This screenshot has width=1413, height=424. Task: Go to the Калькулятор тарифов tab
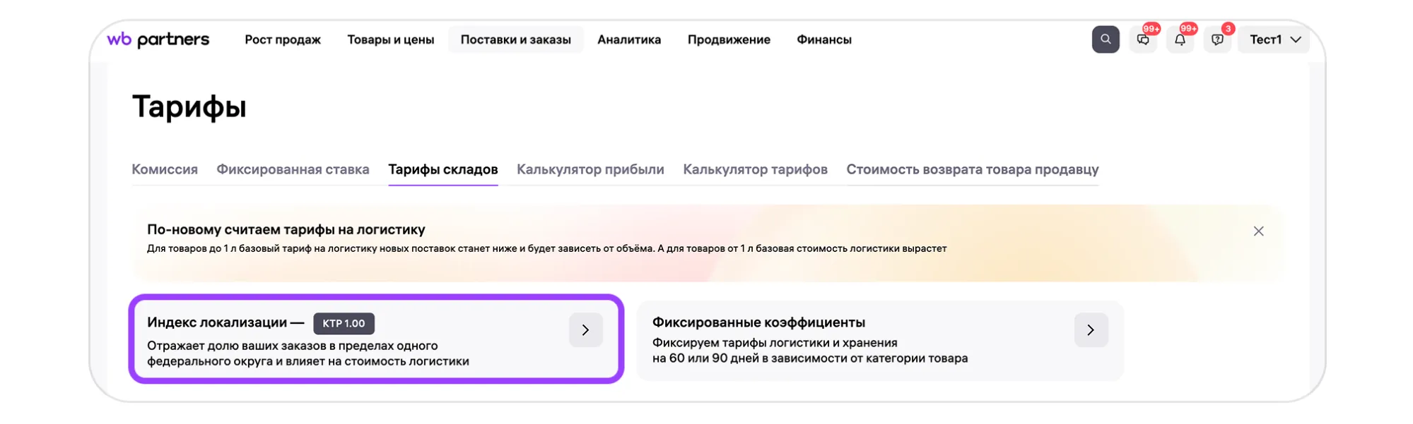tap(755, 169)
